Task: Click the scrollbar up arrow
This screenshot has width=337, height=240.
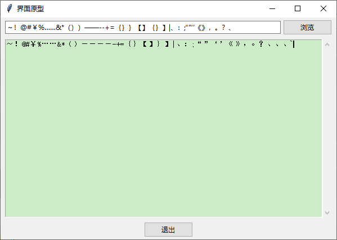Action: click(327, 45)
